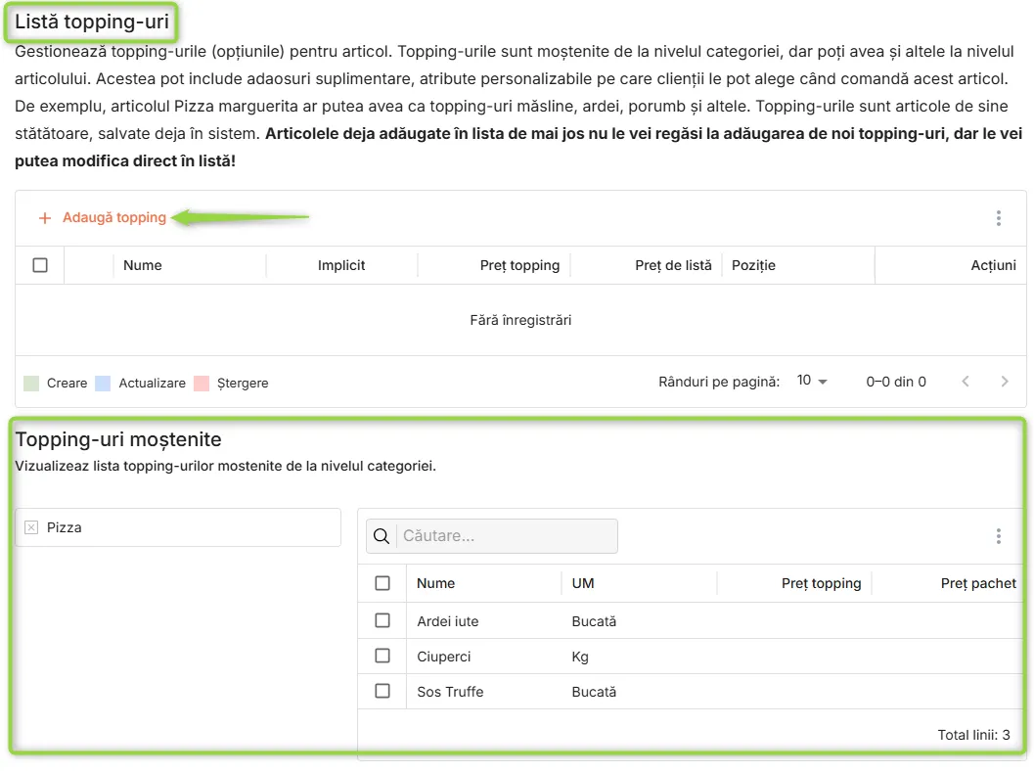The width and height of the screenshot is (1034, 772).
Task: Go to next page of topping list
Action: (1005, 382)
